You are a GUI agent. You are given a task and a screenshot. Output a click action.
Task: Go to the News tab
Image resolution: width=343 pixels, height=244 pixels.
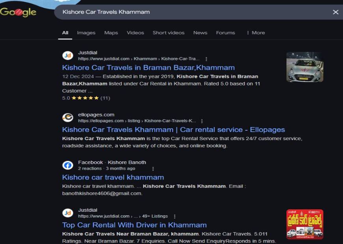(x=200, y=33)
